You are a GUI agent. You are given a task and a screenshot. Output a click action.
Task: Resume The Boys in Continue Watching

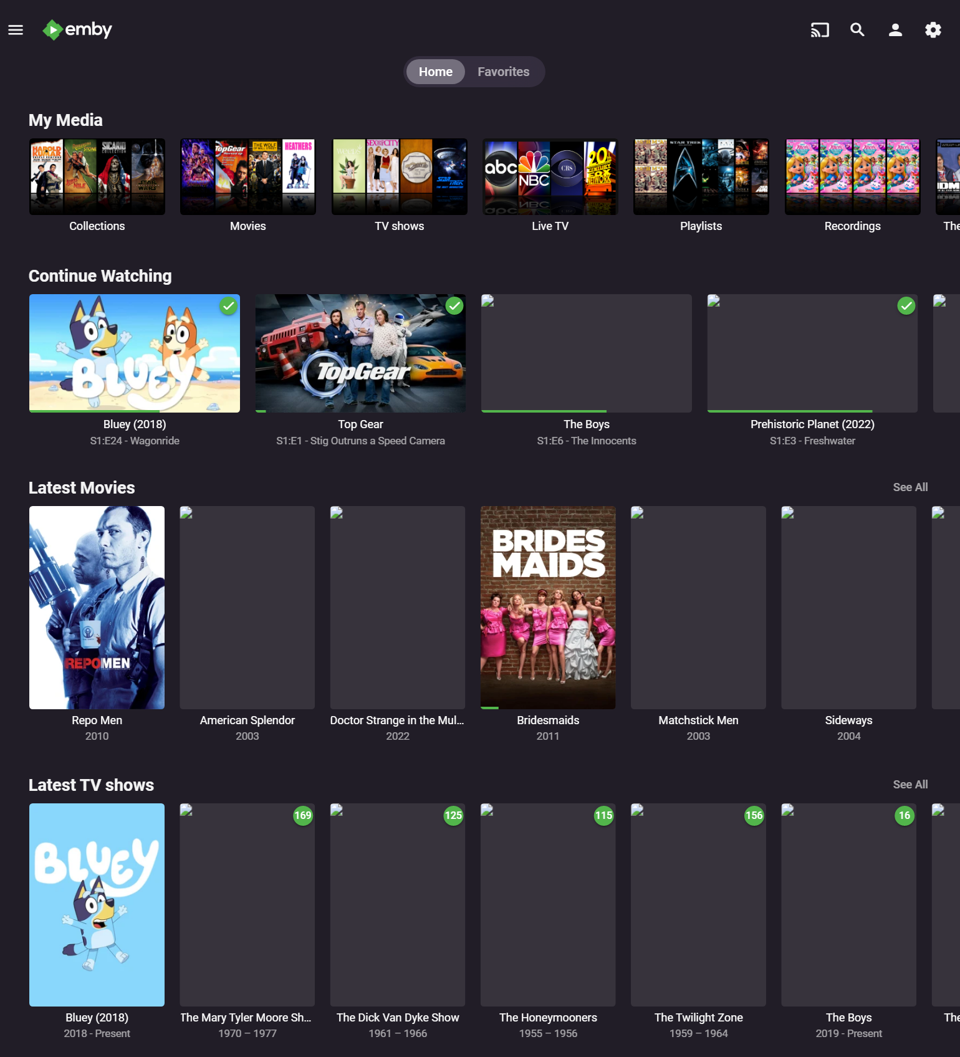[587, 353]
